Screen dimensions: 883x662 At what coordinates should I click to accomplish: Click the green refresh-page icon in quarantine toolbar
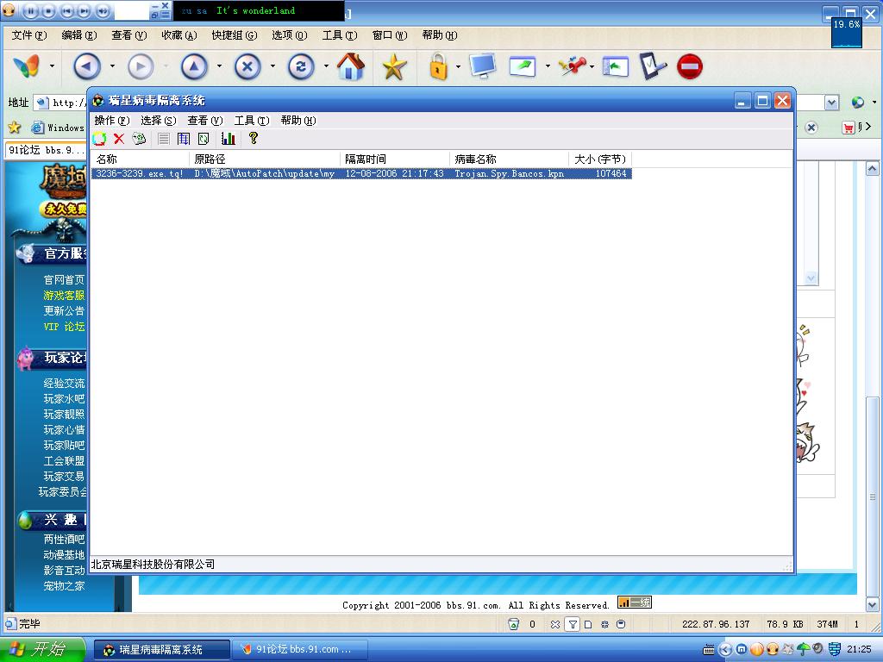(x=204, y=139)
